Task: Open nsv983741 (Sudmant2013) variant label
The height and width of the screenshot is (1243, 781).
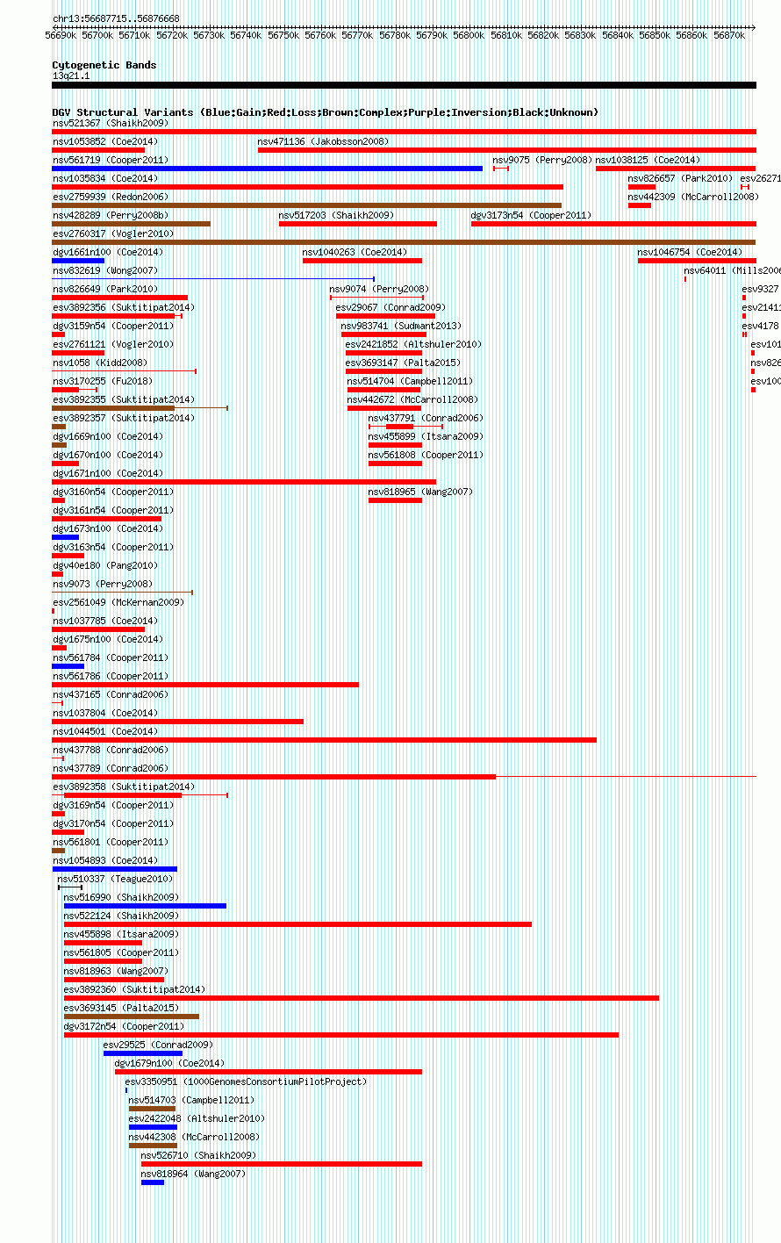Action: 401,326
